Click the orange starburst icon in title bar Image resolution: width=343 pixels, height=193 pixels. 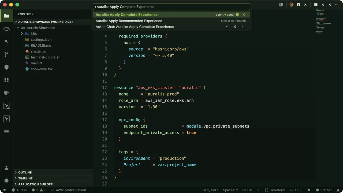coord(291,5)
